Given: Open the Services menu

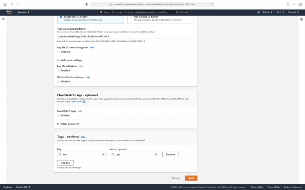Looking at the screenshot, I should click(x=23, y=12).
